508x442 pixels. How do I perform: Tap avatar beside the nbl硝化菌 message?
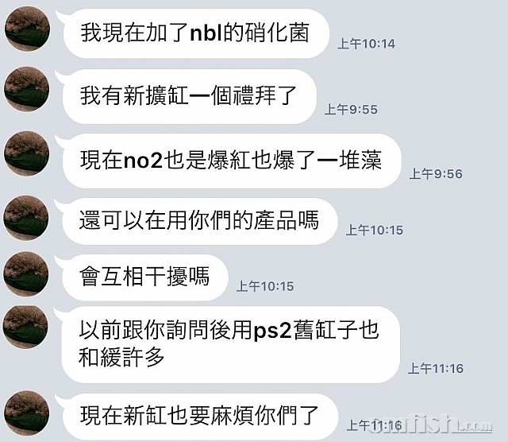pos(27,29)
